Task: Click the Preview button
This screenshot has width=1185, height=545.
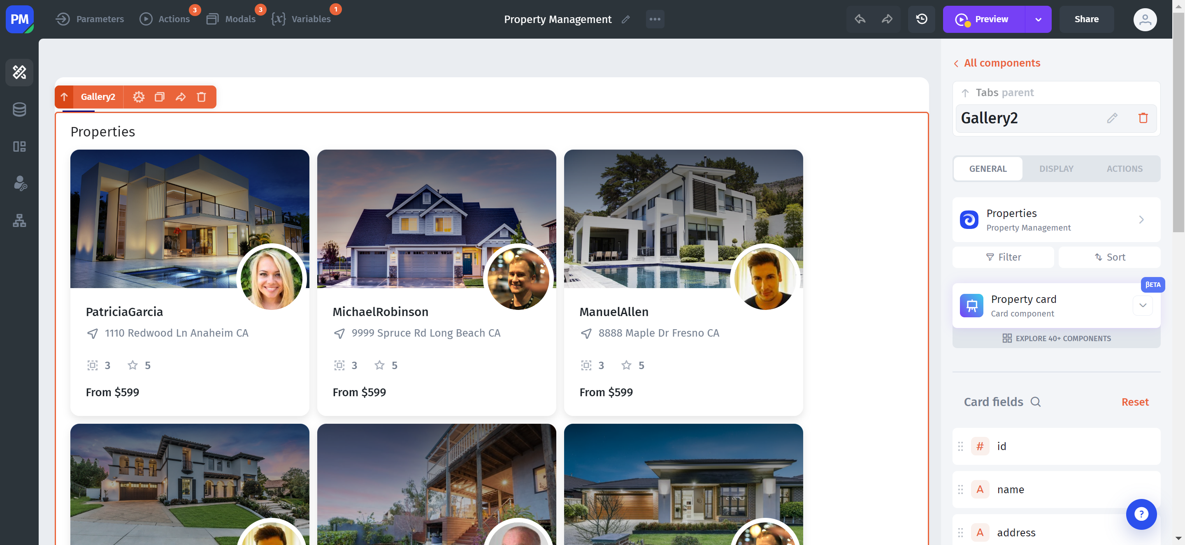Action: coord(983,19)
